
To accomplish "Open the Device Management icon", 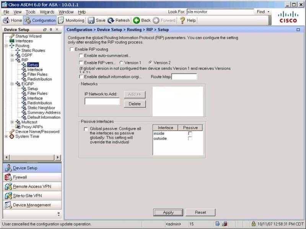I will [x=8, y=205].
